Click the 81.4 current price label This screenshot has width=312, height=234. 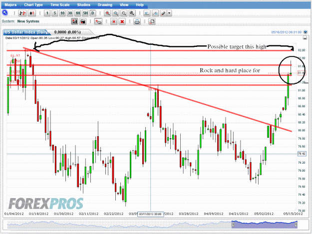pos(302,73)
